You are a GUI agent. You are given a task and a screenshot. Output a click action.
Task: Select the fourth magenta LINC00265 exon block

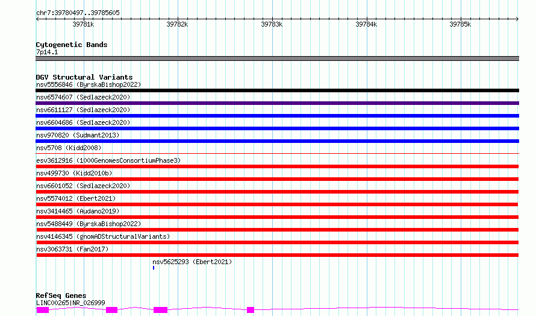(x=251, y=310)
